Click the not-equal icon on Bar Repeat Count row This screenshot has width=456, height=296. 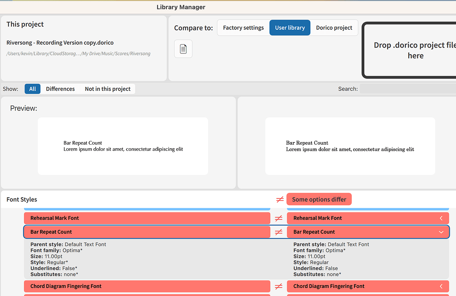[x=280, y=232]
